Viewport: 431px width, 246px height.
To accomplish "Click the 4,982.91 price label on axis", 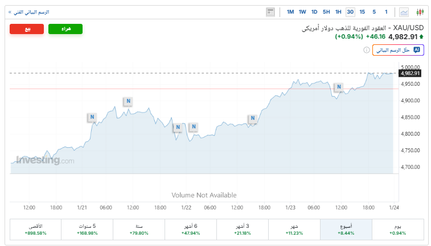I will coord(410,73).
